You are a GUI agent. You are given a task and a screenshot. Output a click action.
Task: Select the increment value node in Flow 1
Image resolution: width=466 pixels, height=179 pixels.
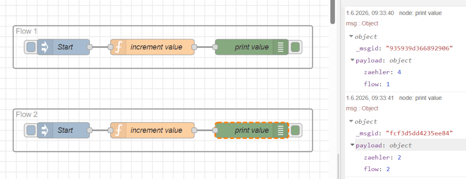coord(152,47)
